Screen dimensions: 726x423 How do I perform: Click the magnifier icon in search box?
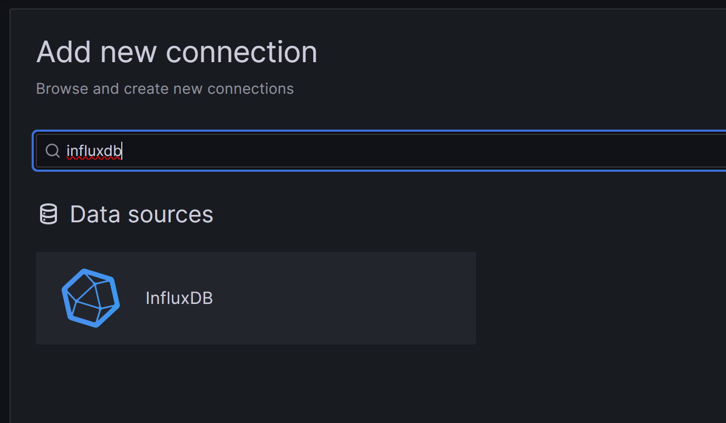pos(52,151)
